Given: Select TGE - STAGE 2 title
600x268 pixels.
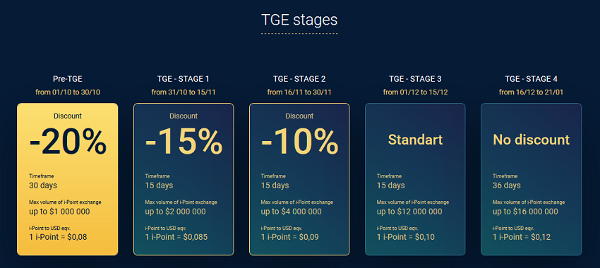Looking at the screenshot, I should [299, 79].
